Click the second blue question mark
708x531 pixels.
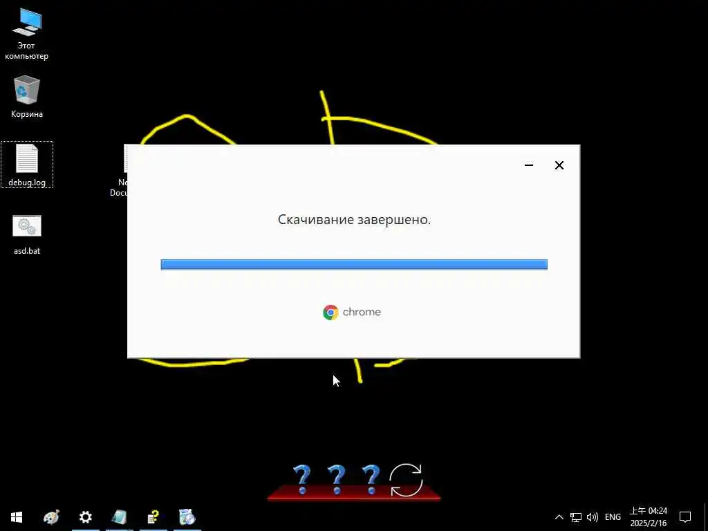(337, 480)
